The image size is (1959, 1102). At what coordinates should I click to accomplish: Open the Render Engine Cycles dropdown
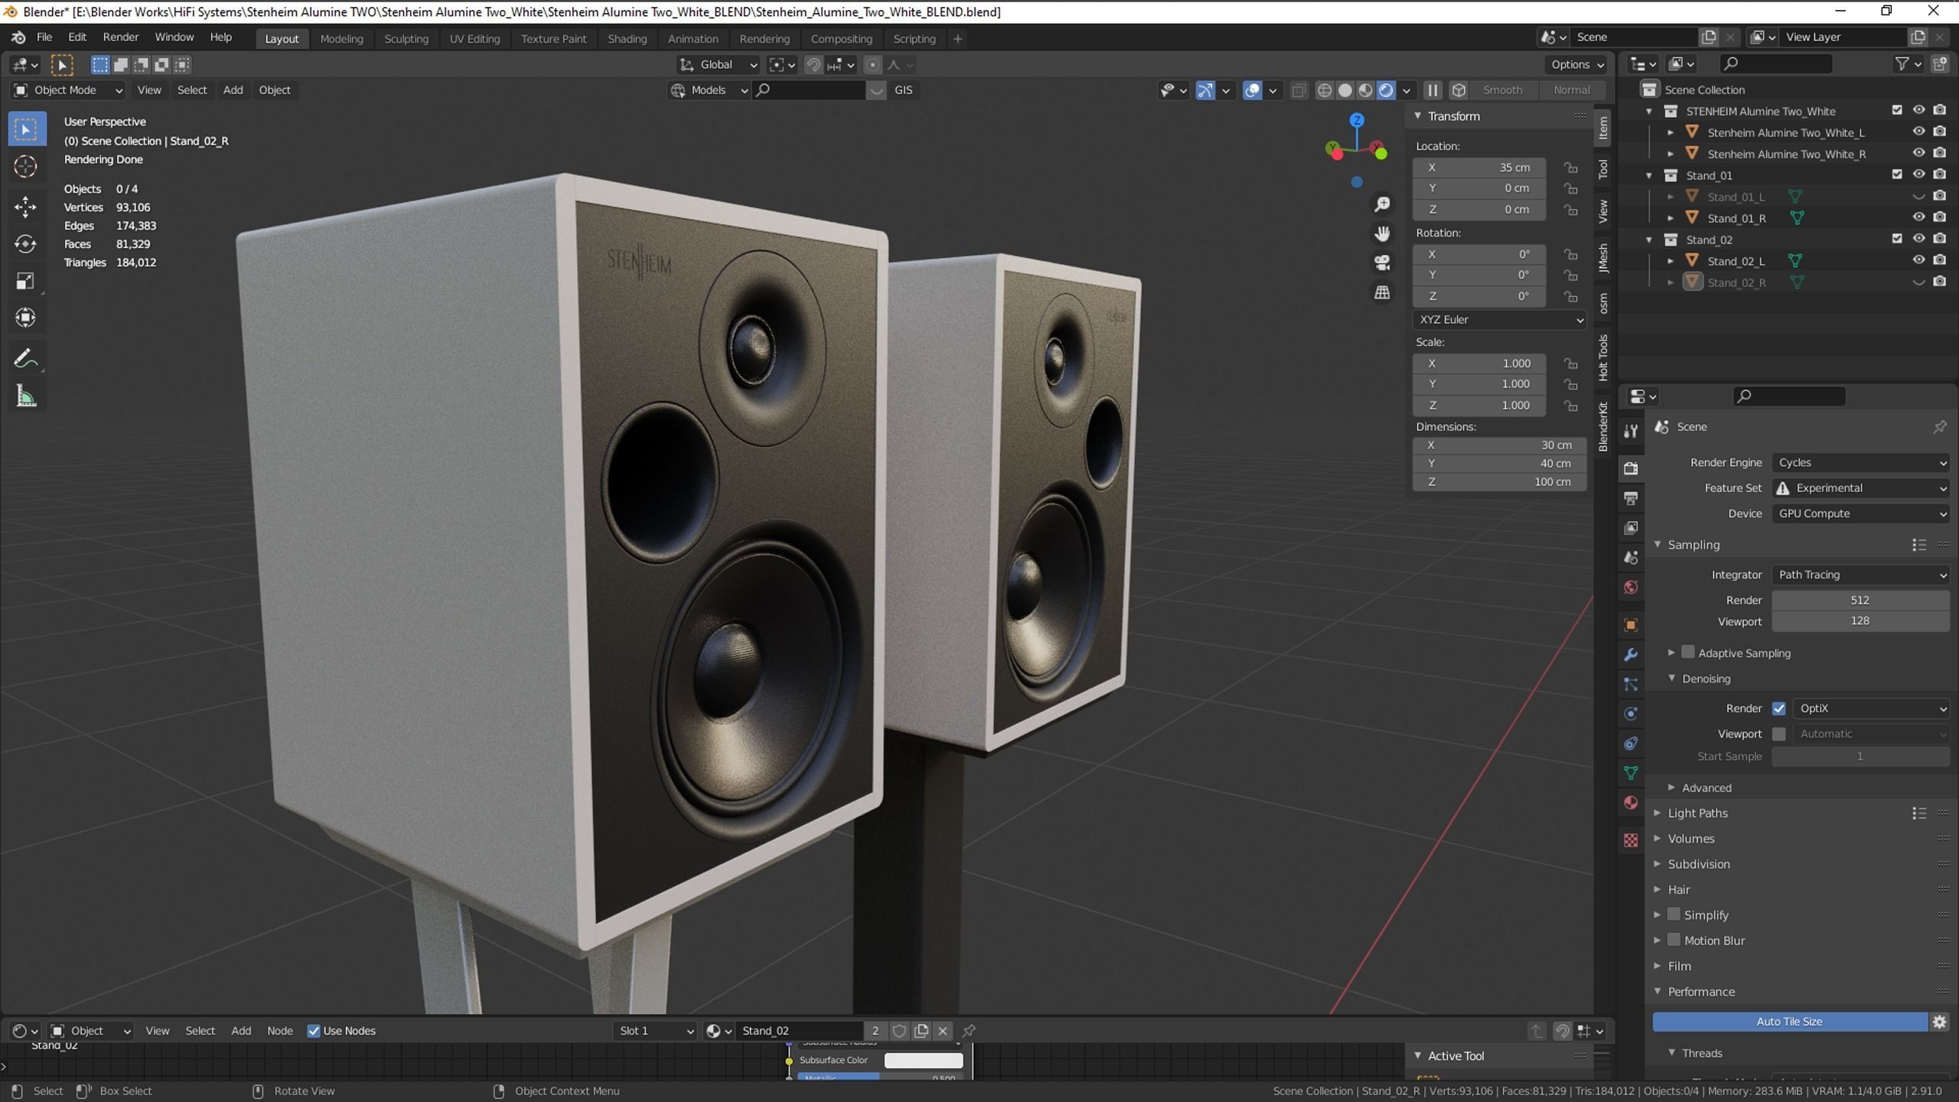tap(1860, 462)
